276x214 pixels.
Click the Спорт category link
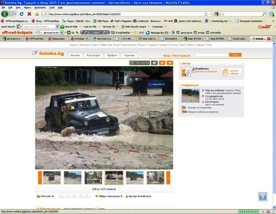pos(94,45)
